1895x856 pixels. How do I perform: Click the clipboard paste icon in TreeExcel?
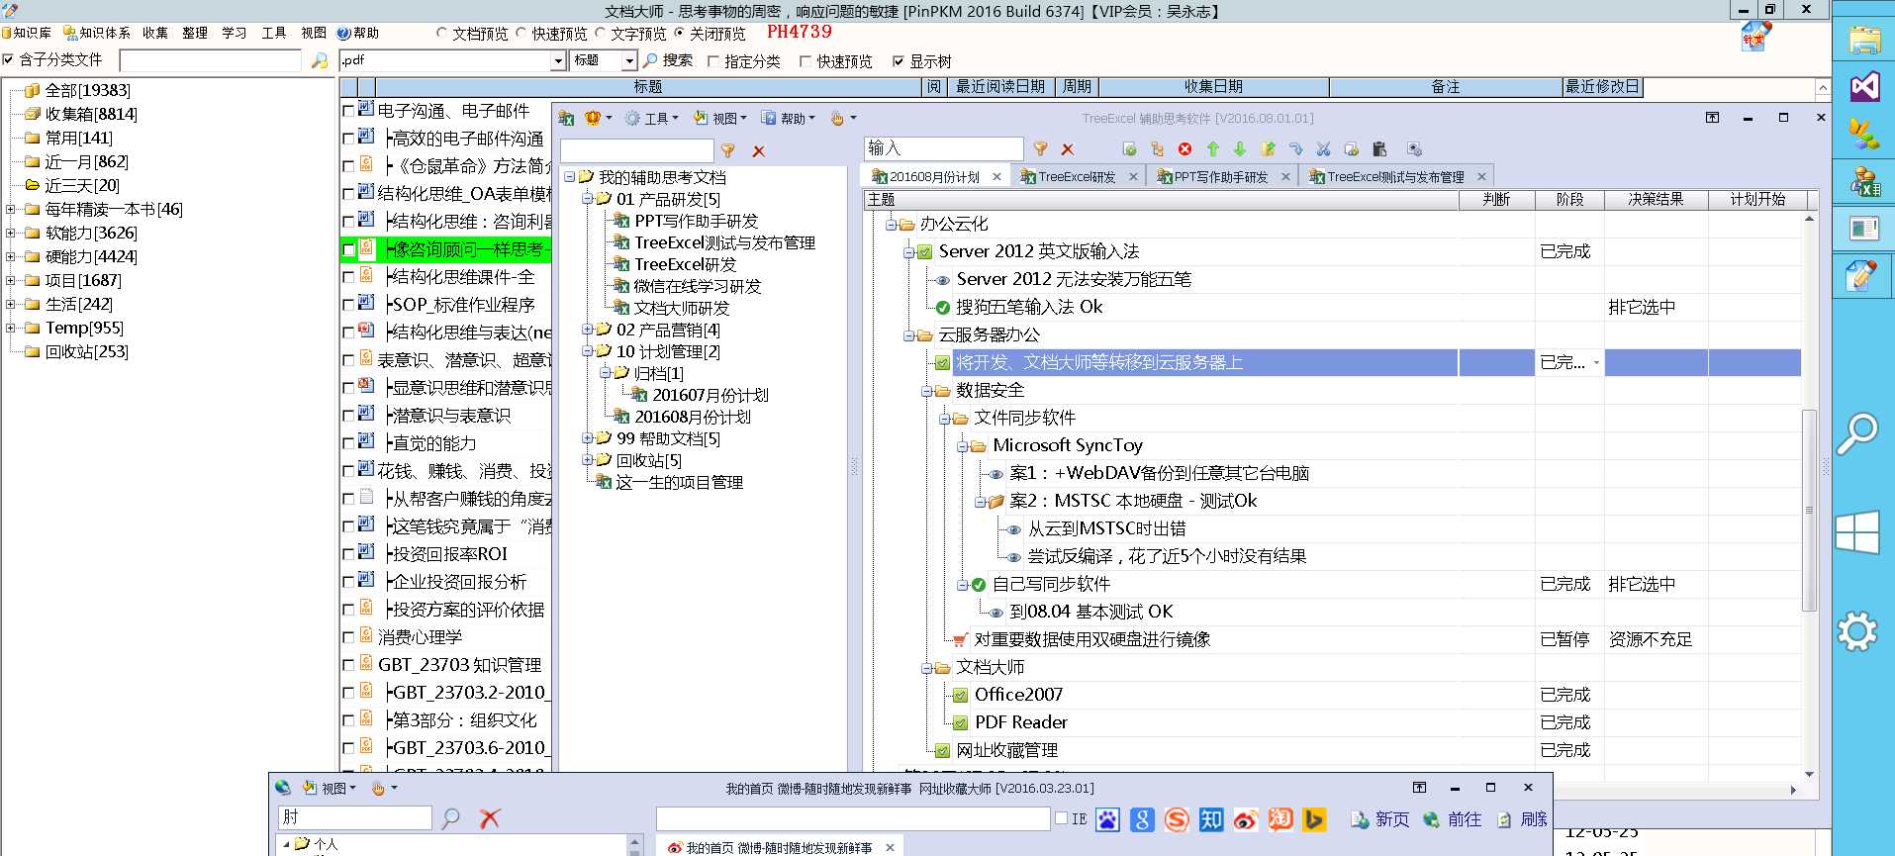1378,149
